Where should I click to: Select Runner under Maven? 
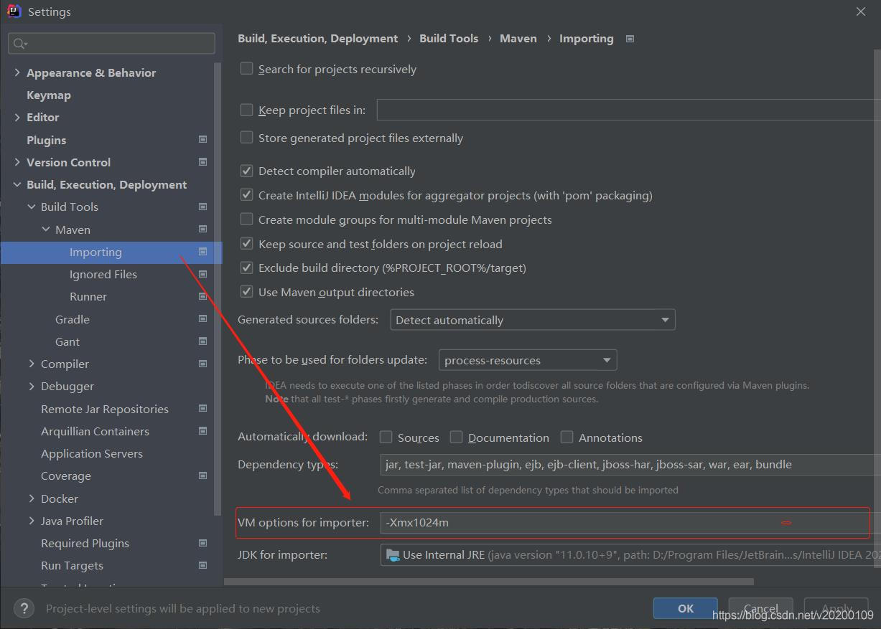pos(88,296)
